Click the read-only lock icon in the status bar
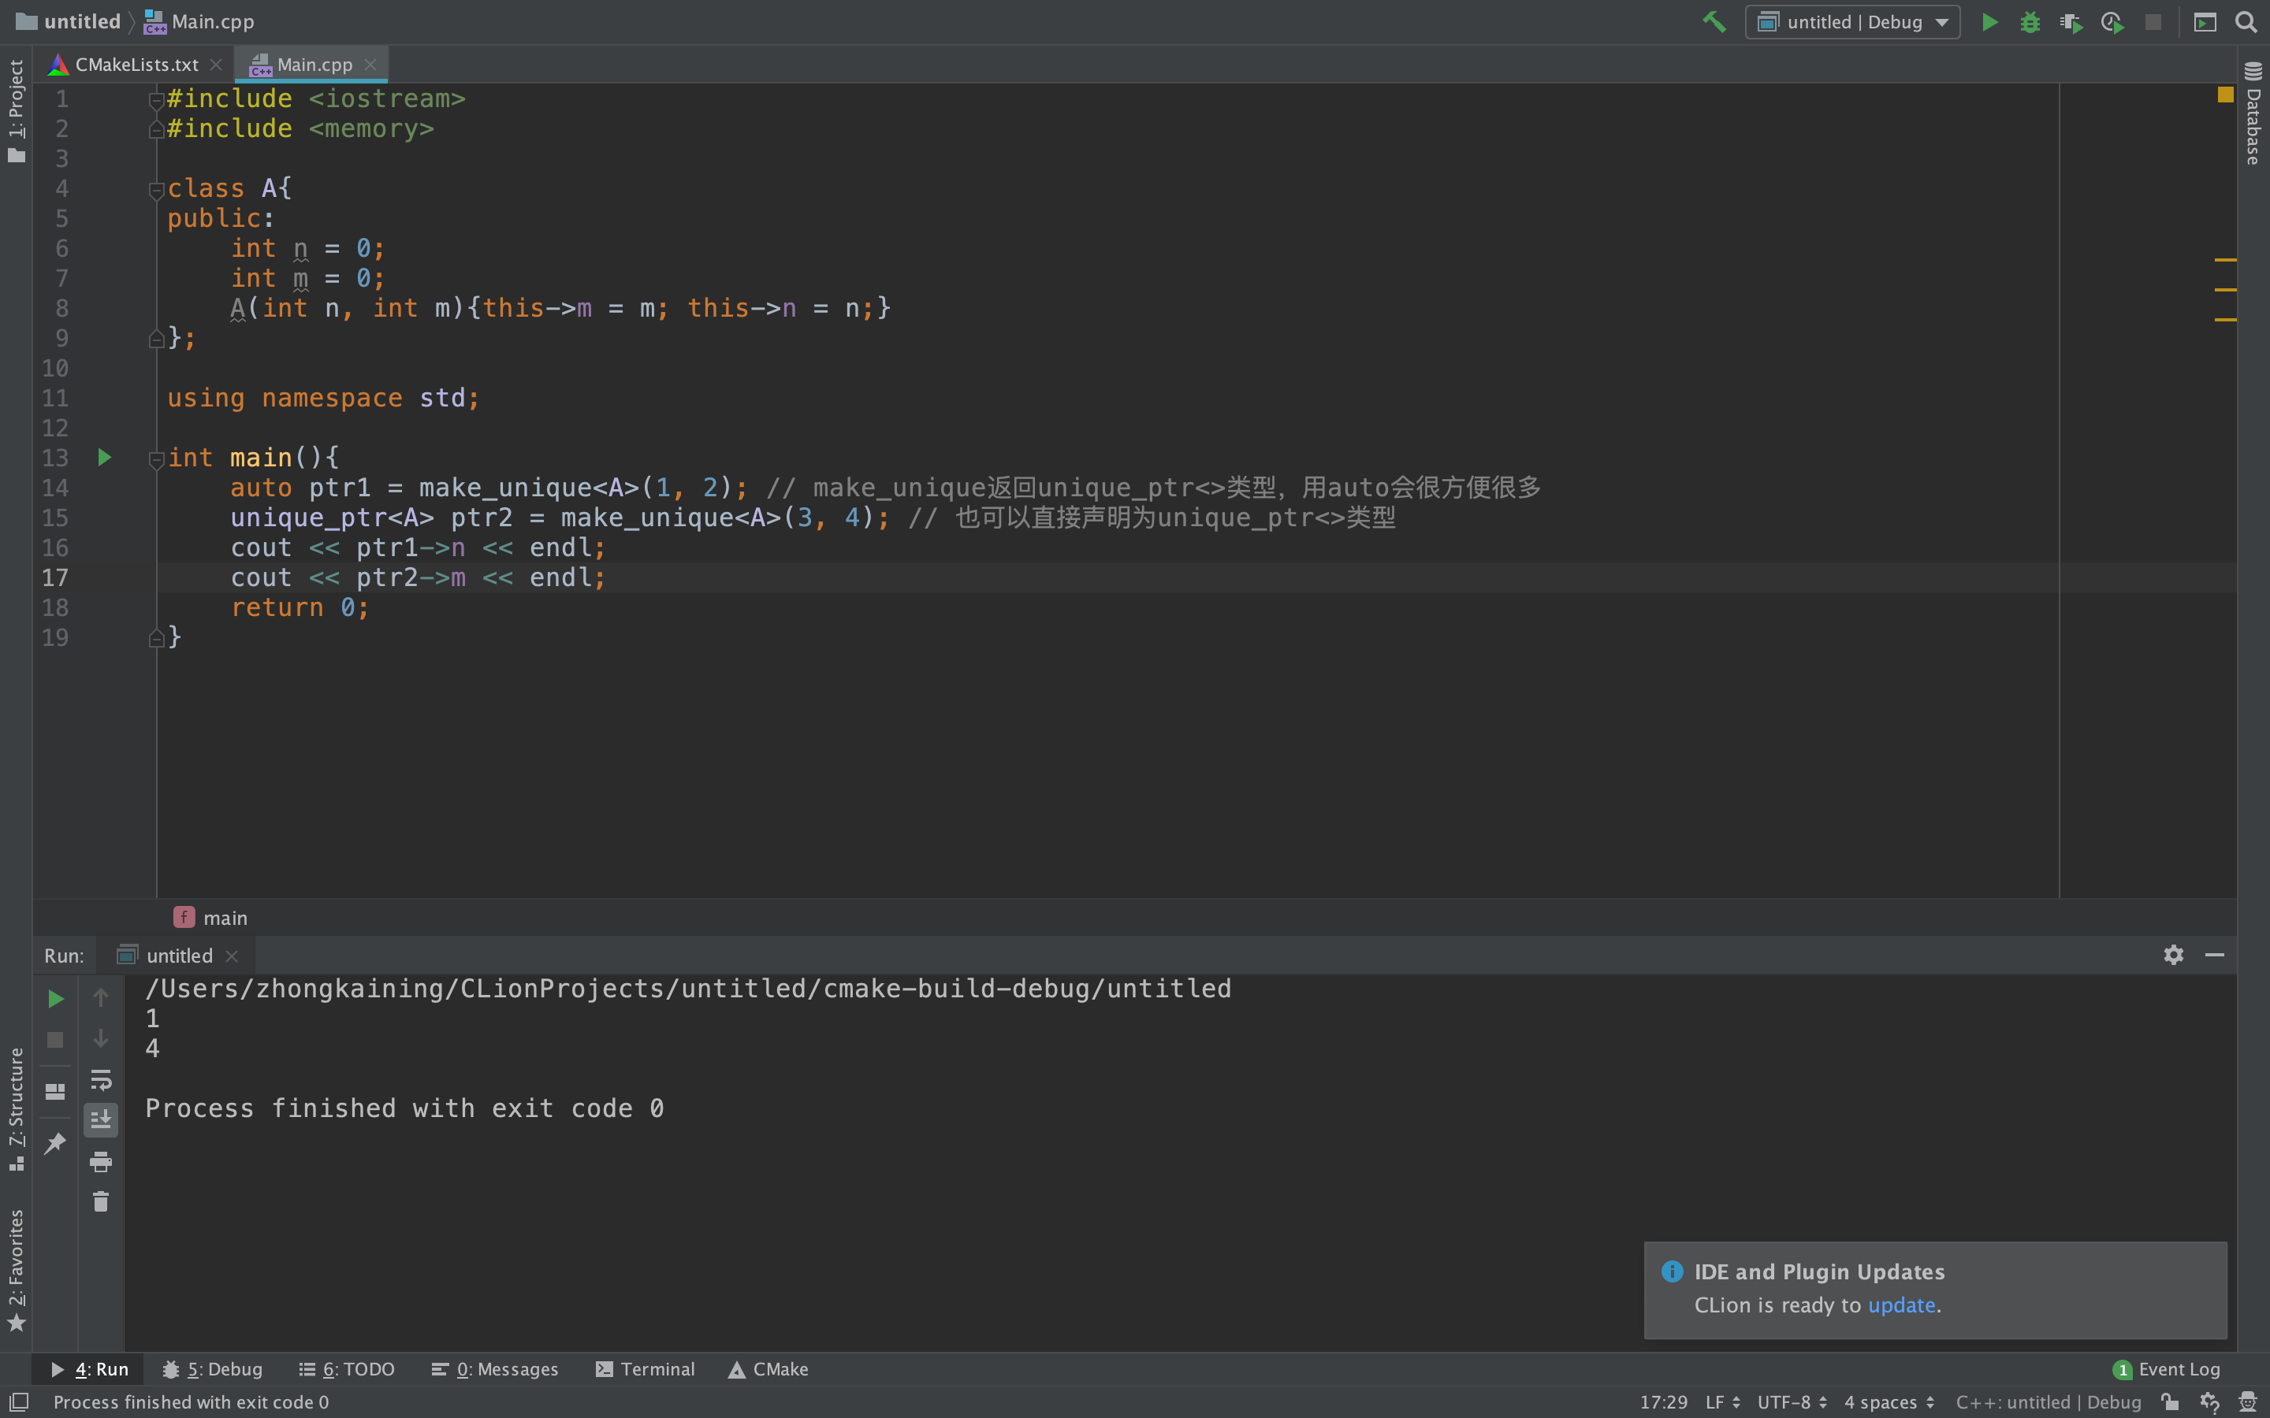Viewport: 2270px width, 1418px height. click(x=2170, y=1402)
